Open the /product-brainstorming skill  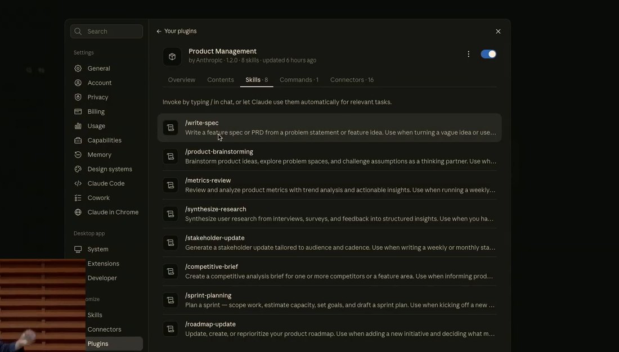[329, 157]
